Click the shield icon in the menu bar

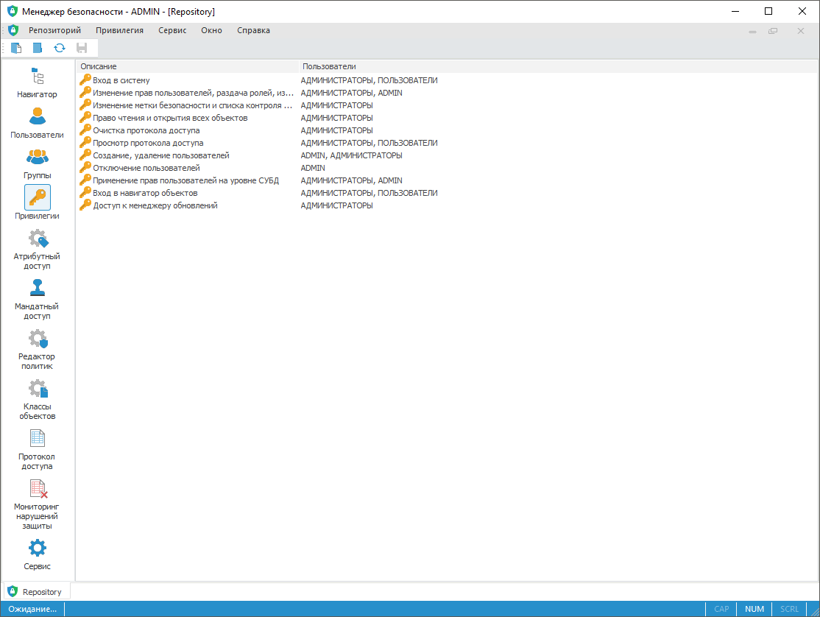(13, 30)
